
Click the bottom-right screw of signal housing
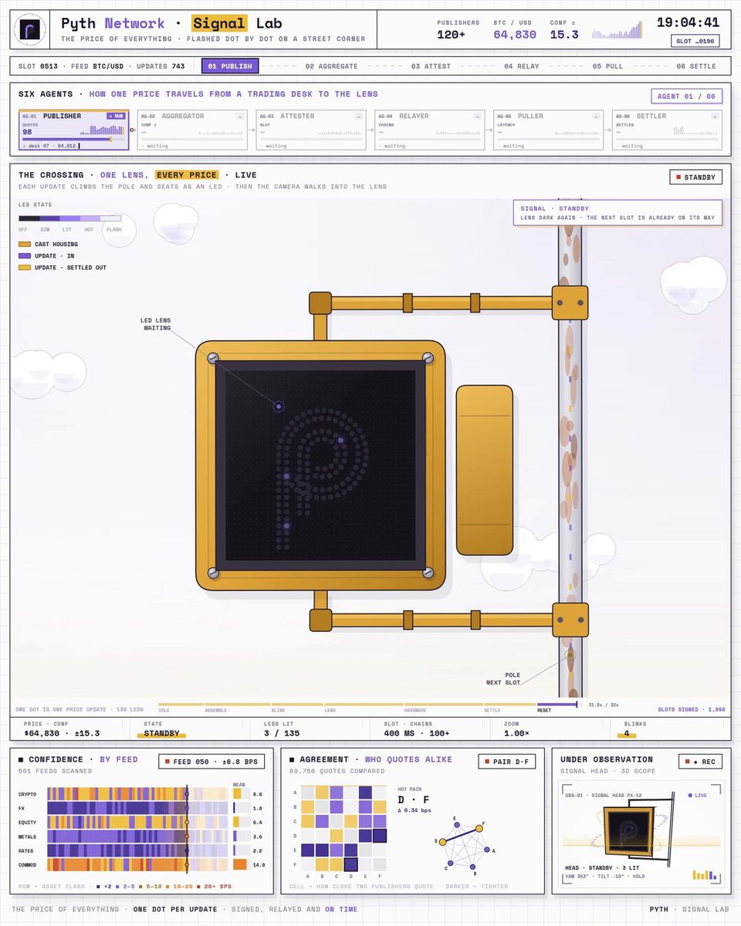427,572
